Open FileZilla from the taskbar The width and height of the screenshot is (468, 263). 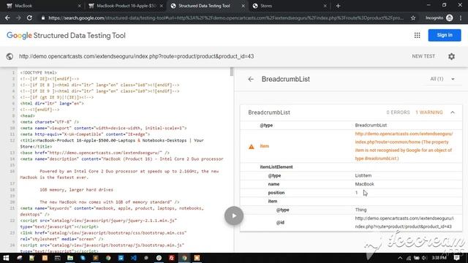coord(172,258)
